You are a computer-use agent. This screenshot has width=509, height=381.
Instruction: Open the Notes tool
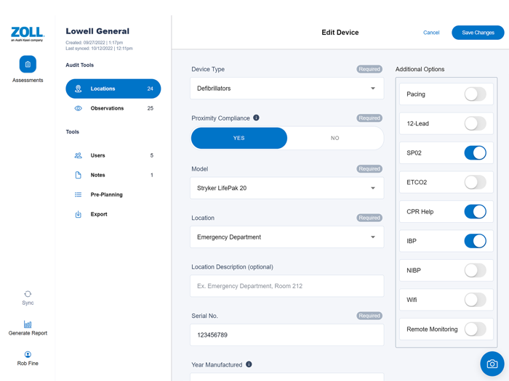click(x=113, y=175)
